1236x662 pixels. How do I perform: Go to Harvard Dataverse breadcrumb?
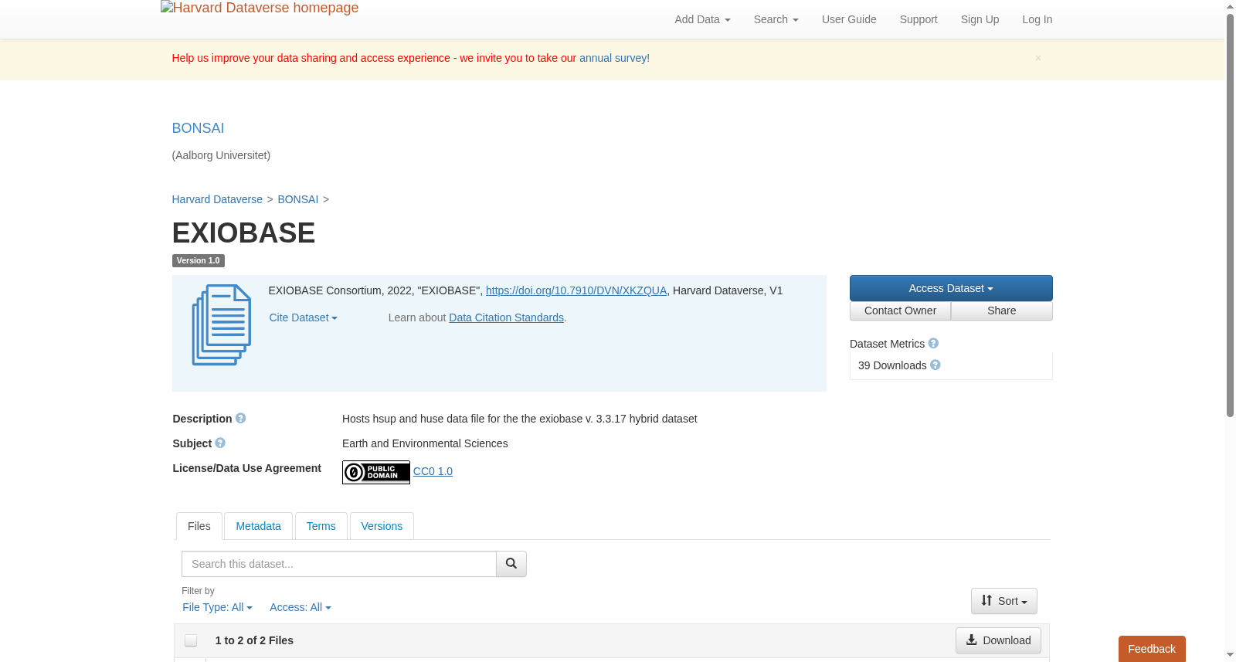point(217,199)
